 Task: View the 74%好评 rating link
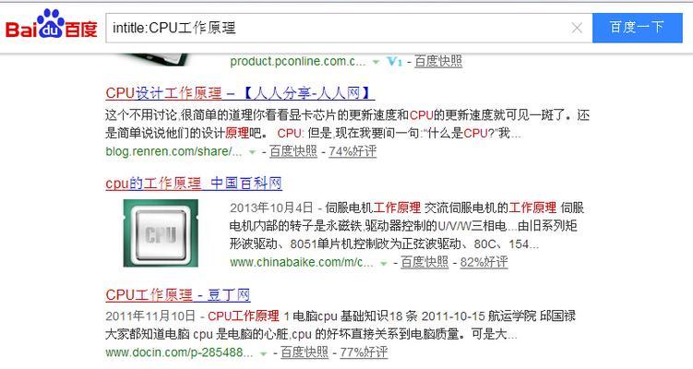(352, 151)
